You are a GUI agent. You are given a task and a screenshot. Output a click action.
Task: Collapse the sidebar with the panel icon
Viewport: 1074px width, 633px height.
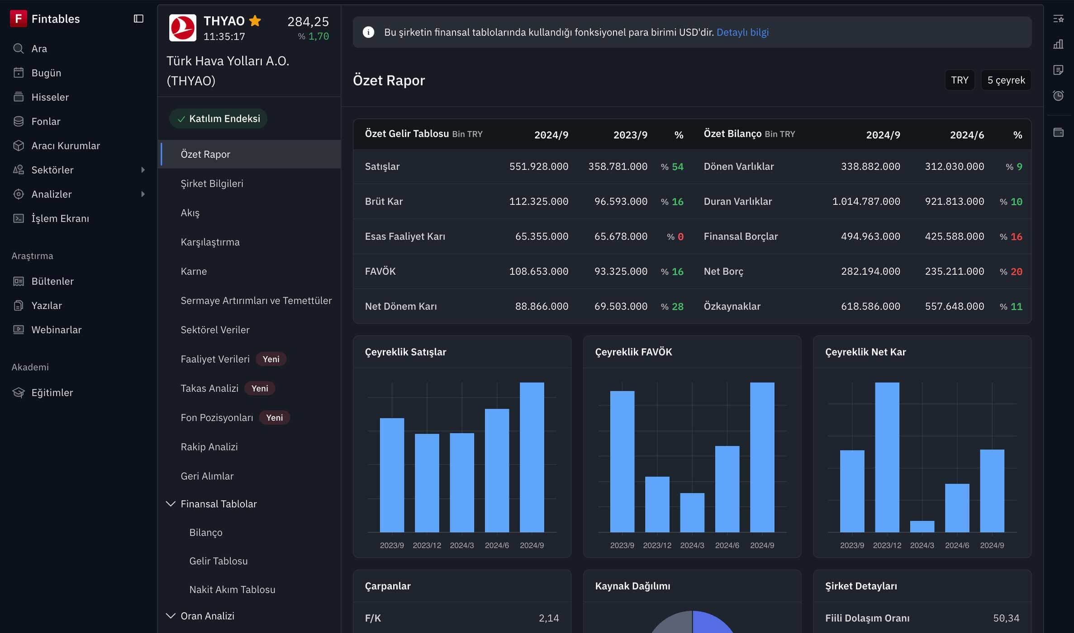[x=138, y=19]
